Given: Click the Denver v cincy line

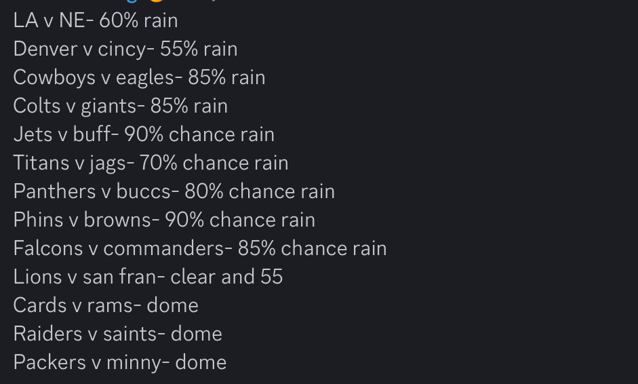Looking at the screenshot, I should pos(125,49).
